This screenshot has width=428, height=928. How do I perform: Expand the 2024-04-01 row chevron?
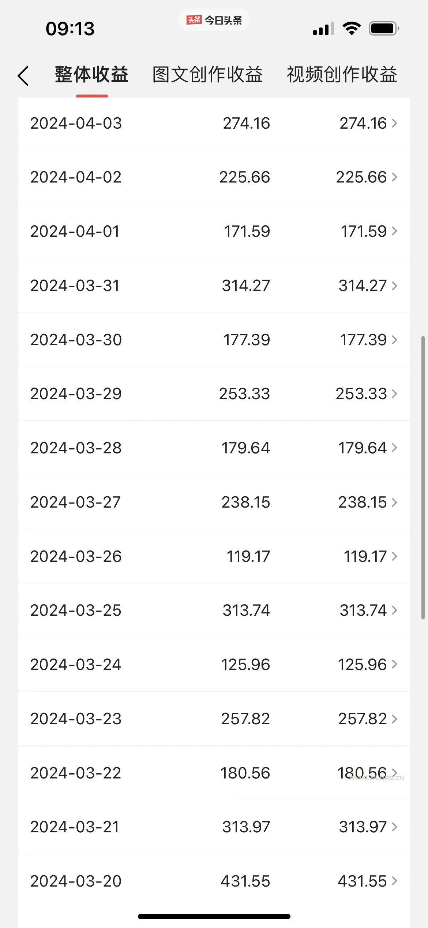pyautogui.click(x=394, y=231)
